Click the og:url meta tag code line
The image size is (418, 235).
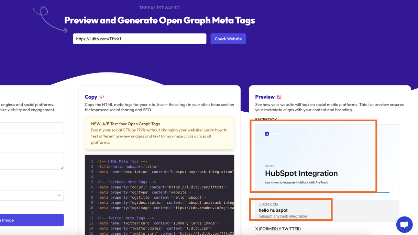click(163, 187)
